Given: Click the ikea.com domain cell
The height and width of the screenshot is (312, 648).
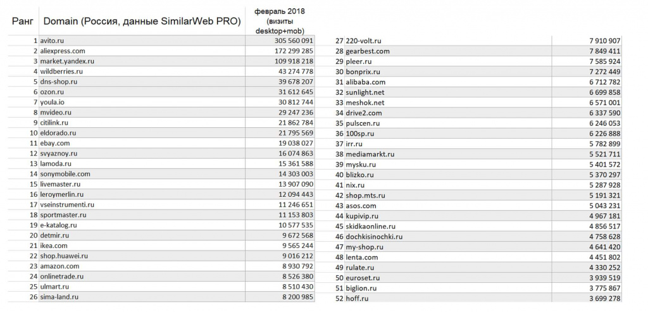Looking at the screenshot, I should 53,246.
